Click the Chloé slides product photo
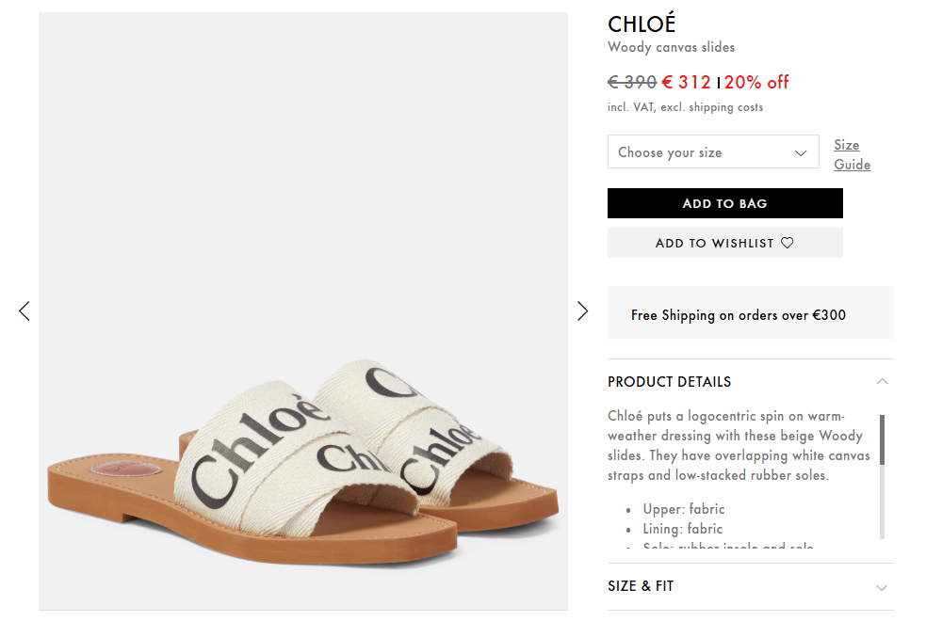926x621 pixels. coord(303,442)
